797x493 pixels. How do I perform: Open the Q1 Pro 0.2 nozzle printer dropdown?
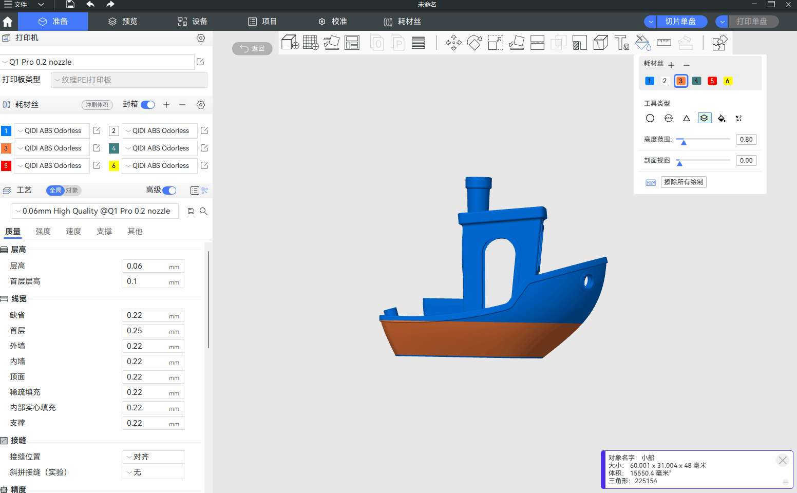(x=98, y=62)
